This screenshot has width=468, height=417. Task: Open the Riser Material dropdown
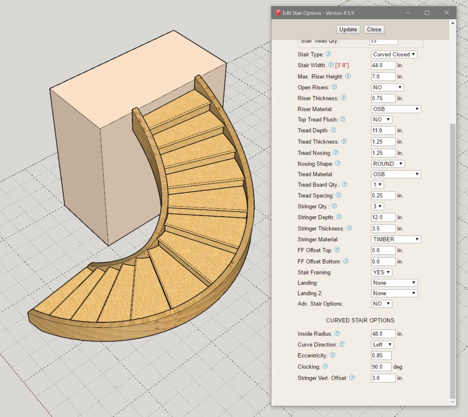point(396,109)
